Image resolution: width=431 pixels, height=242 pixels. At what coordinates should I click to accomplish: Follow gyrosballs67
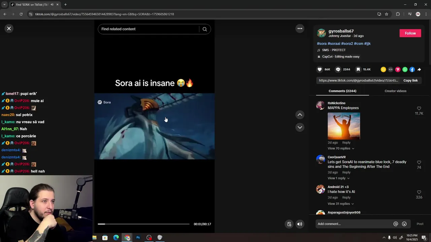pyautogui.click(x=410, y=33)
